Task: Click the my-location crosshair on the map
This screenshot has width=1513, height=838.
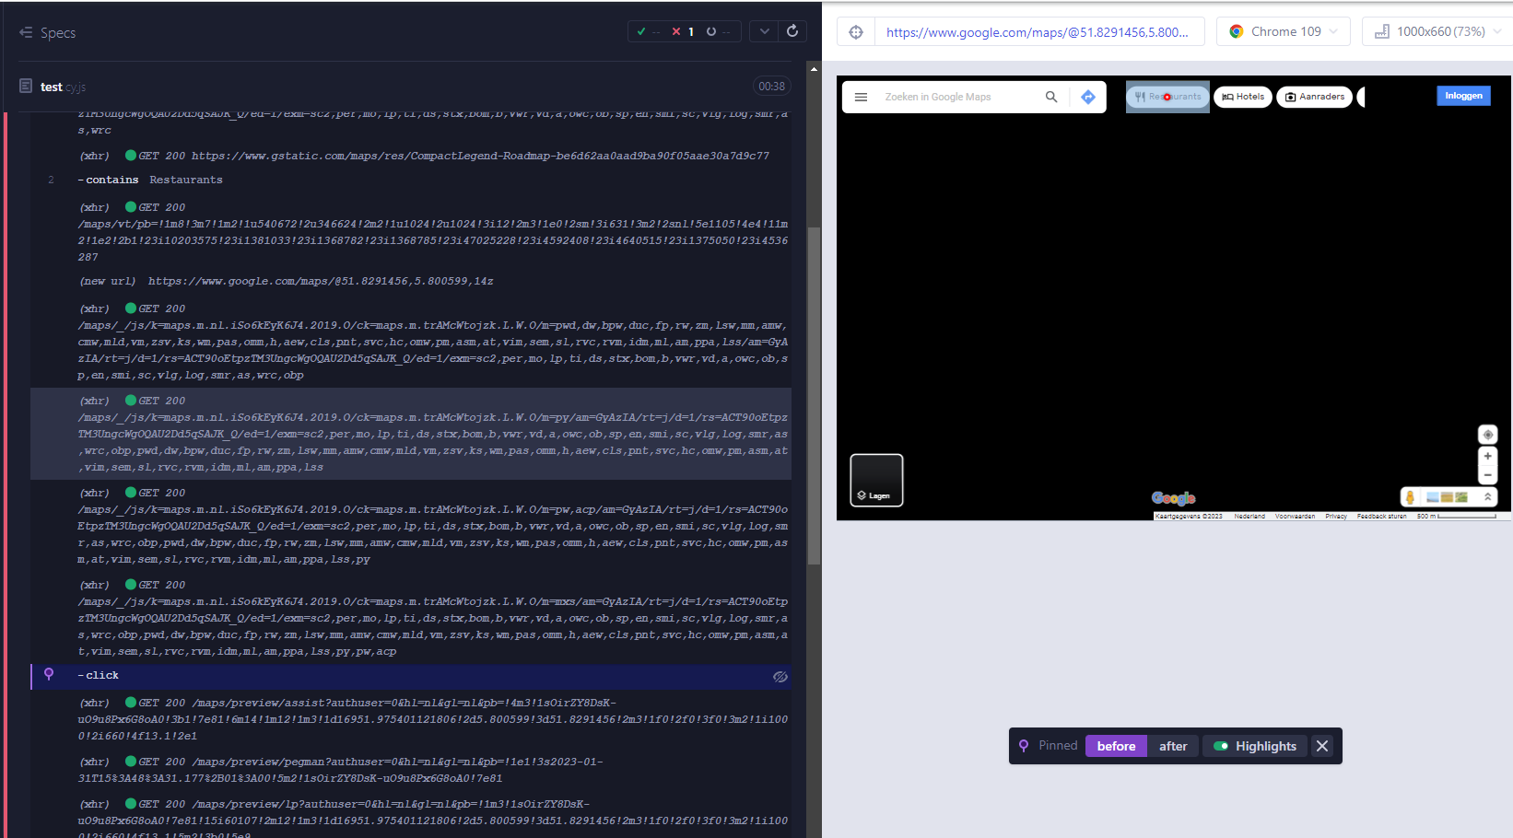Action: click(1487, 434)
